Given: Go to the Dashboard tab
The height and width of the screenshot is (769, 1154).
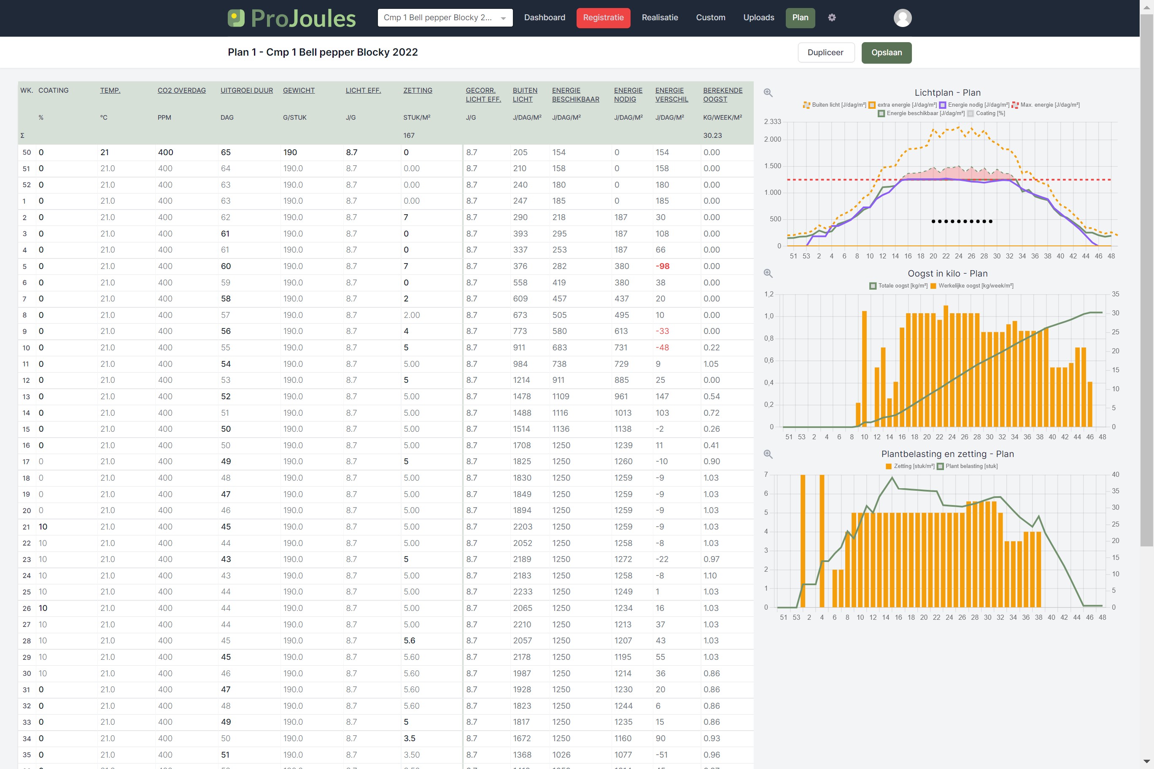Looking at the screenshot, I should point(544,18).
